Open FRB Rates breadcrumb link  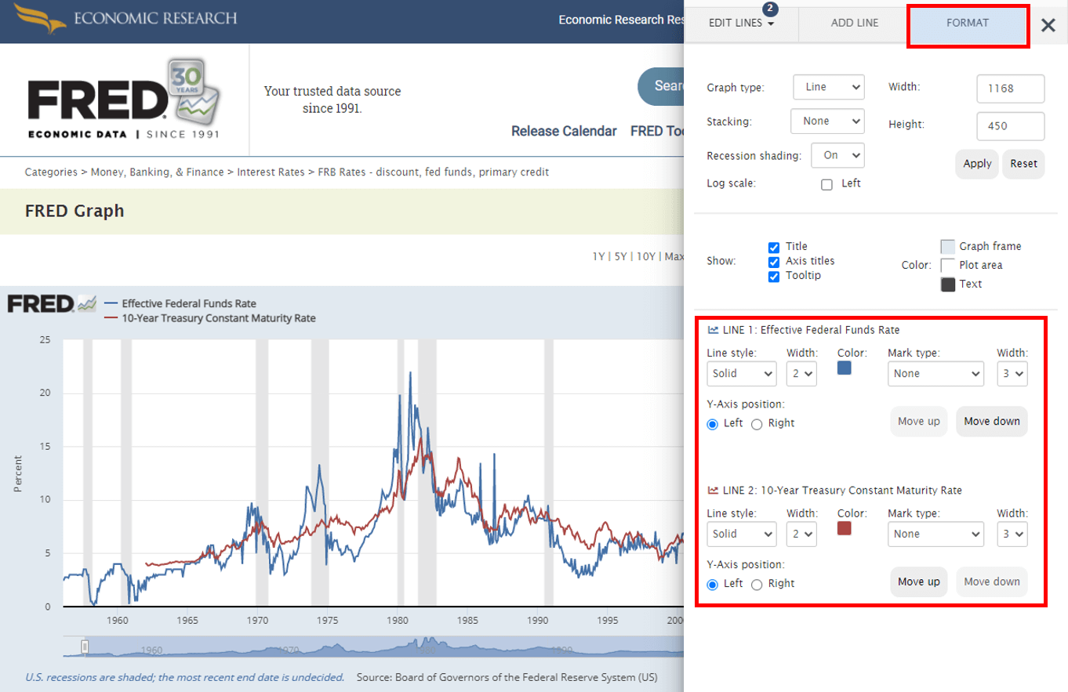[433, 172]
